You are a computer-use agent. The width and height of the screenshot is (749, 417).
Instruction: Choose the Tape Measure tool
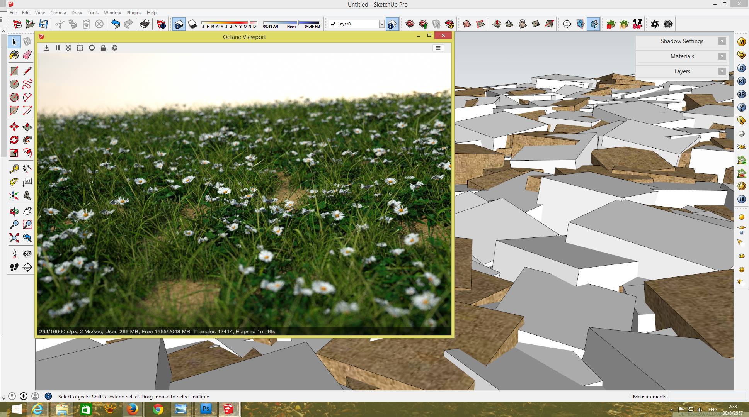coord(14,169)
